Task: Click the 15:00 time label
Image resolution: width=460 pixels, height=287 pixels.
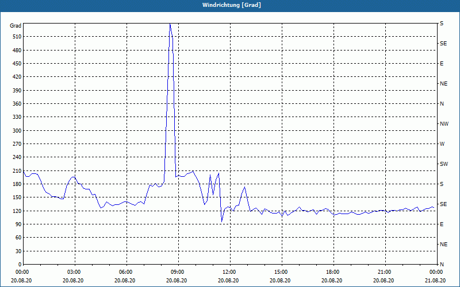Action: pos(282,272)
